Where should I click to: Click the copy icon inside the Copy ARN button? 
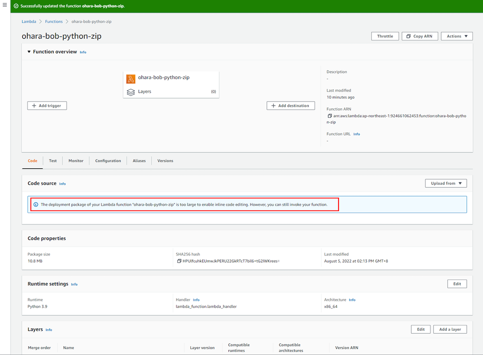[408, 36]
